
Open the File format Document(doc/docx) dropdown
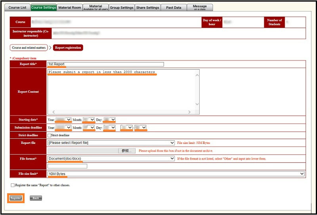pyautogui.click(x=111, y=158)
